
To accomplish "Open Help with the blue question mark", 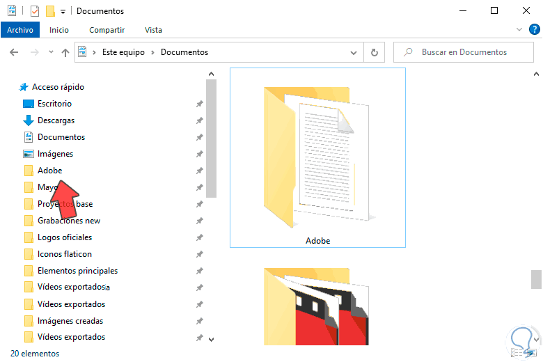I will pos(535,29).
